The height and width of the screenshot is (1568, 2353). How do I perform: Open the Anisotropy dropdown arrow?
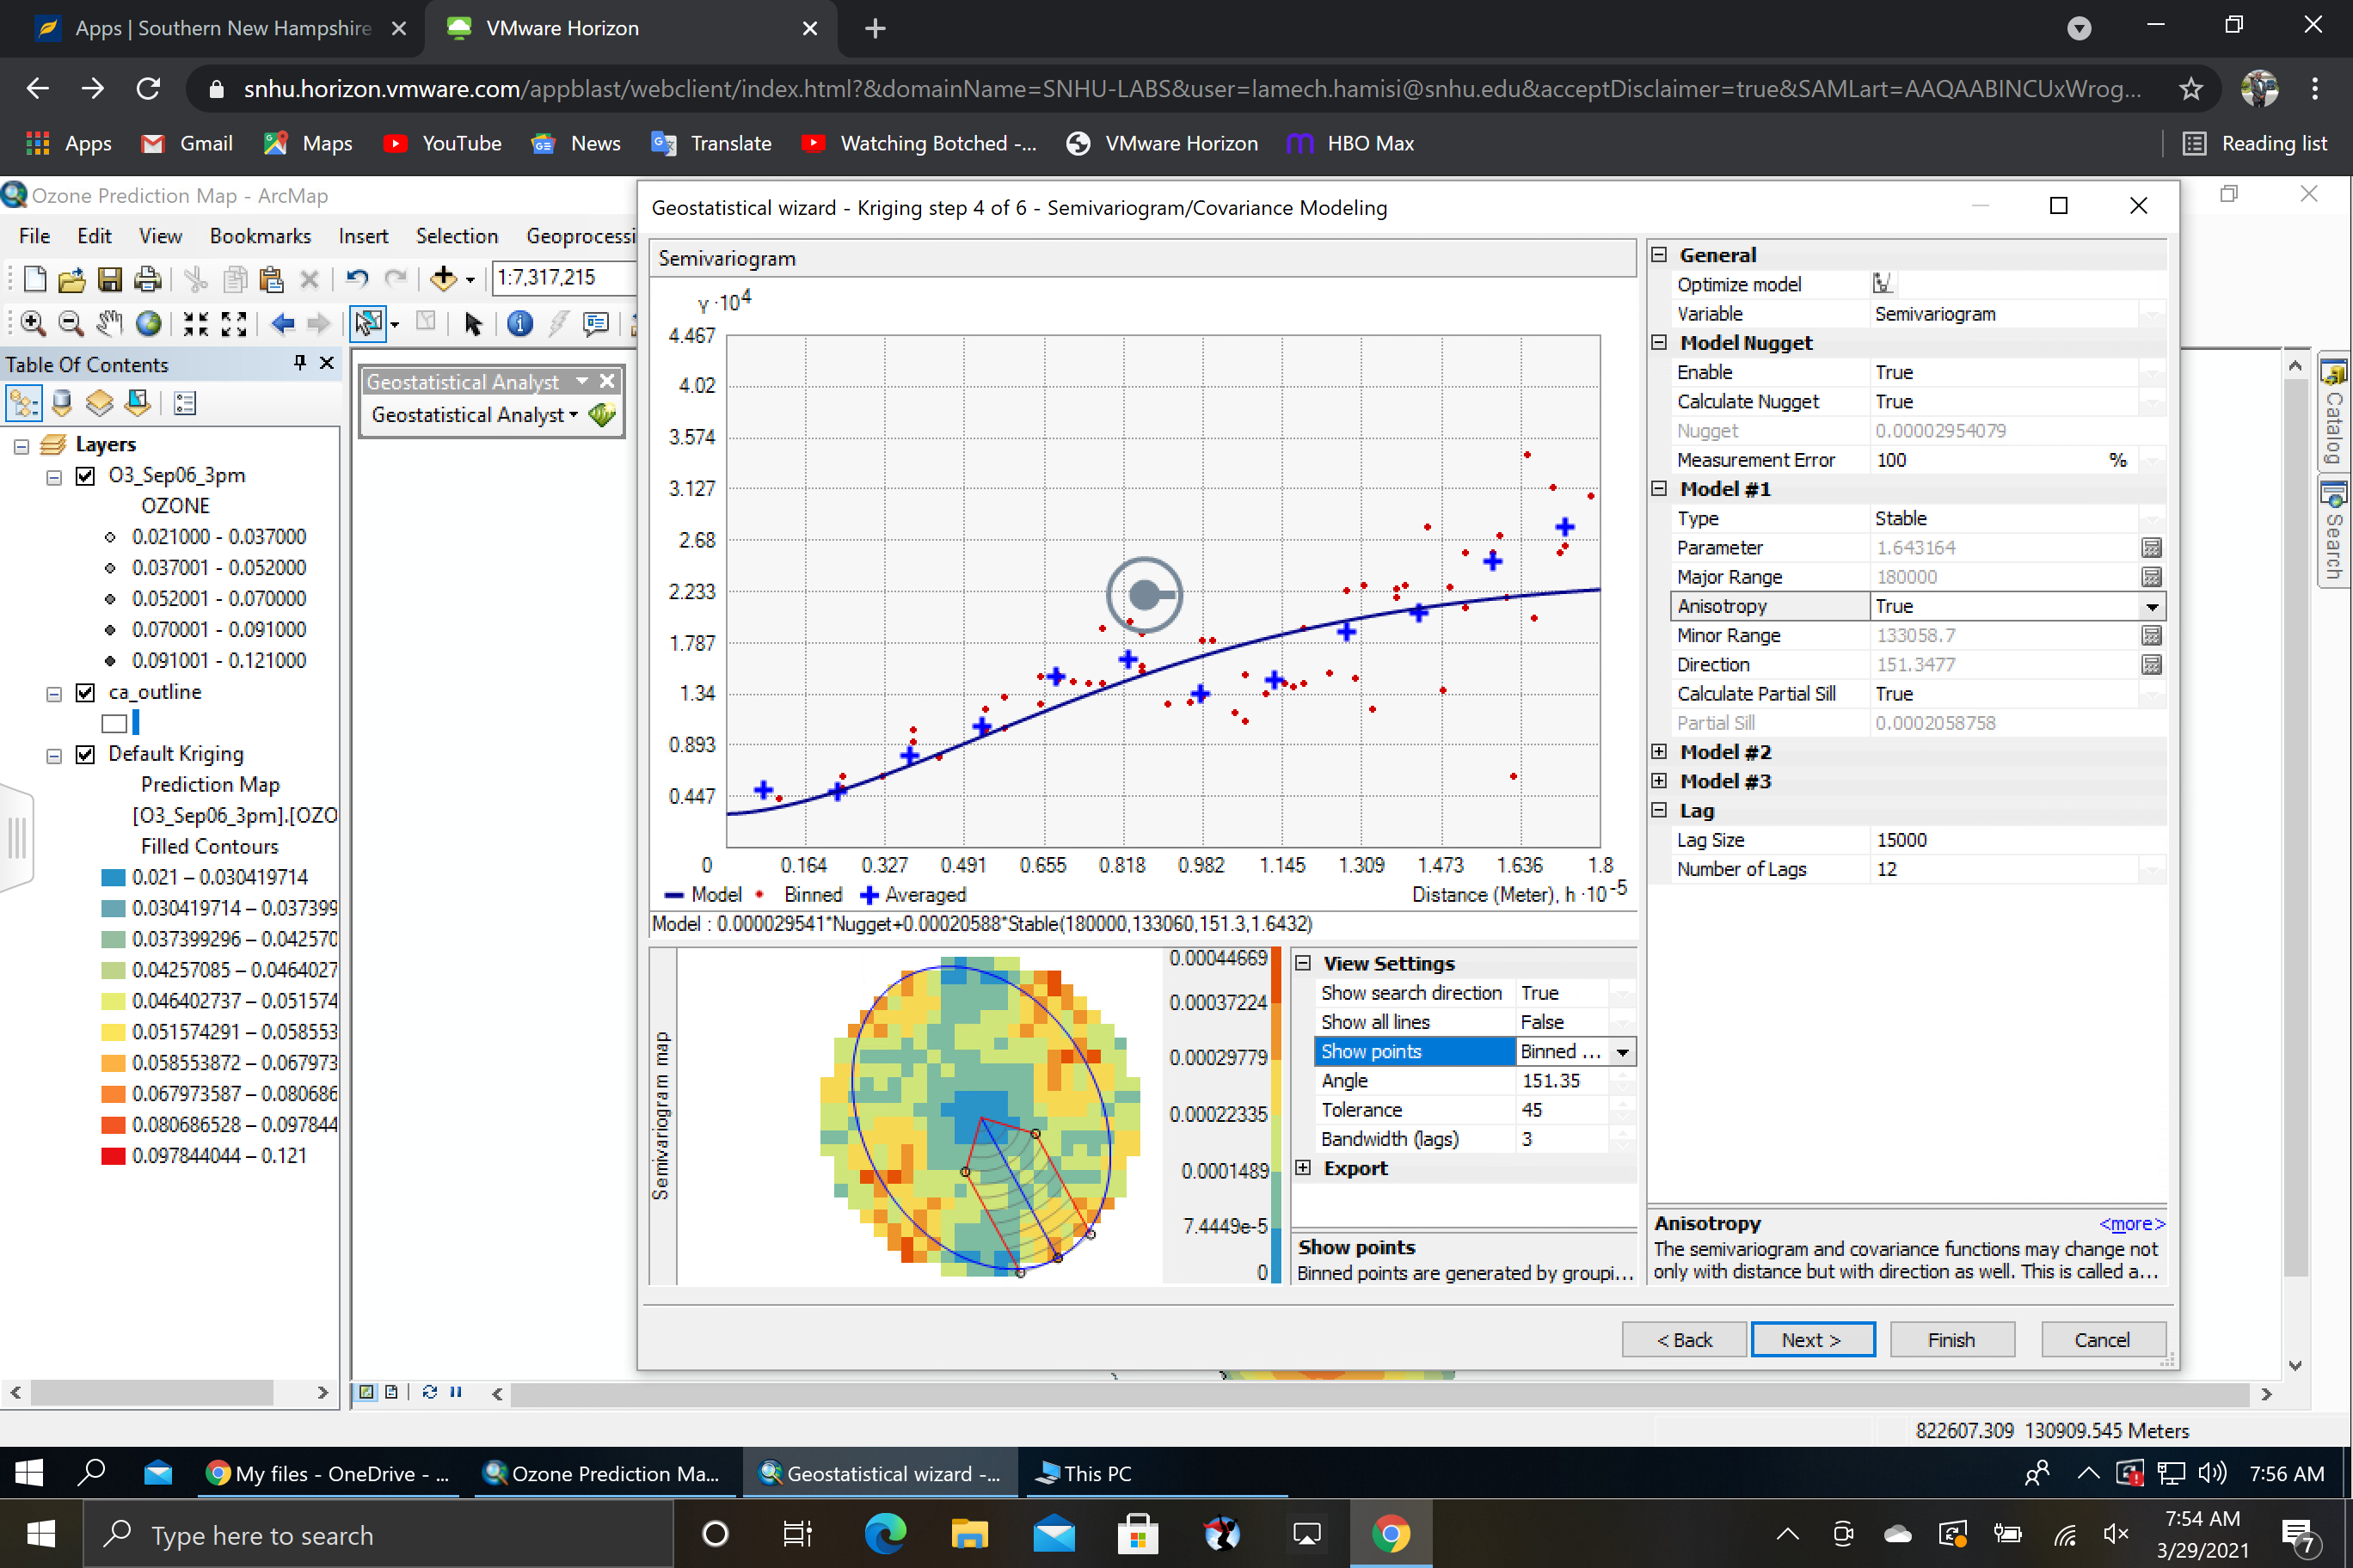pos(2151,606)
